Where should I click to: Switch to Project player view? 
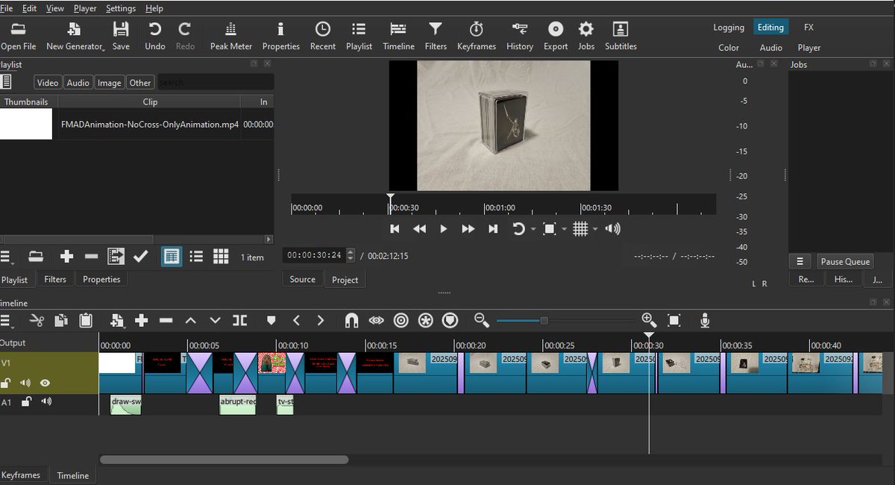click(345, 280)
